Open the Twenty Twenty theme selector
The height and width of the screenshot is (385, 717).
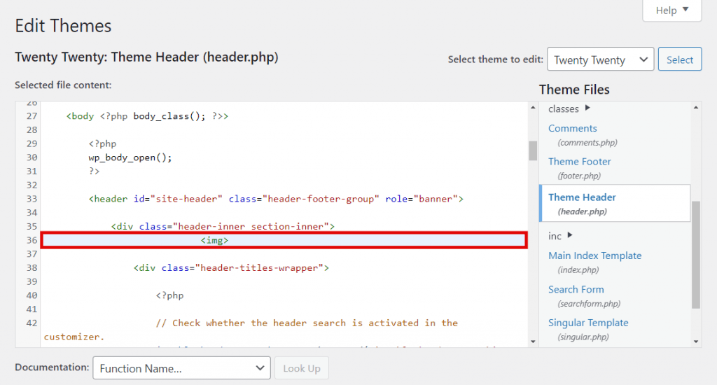(600, 59)
